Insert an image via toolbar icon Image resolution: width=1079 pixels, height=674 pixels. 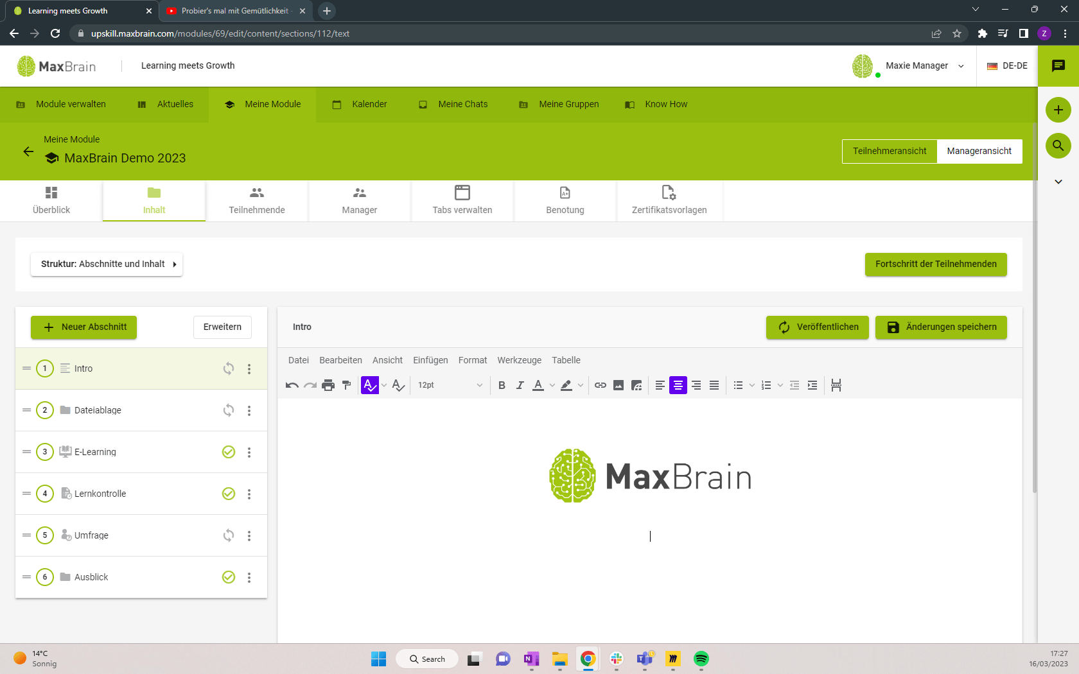[618, 385]
